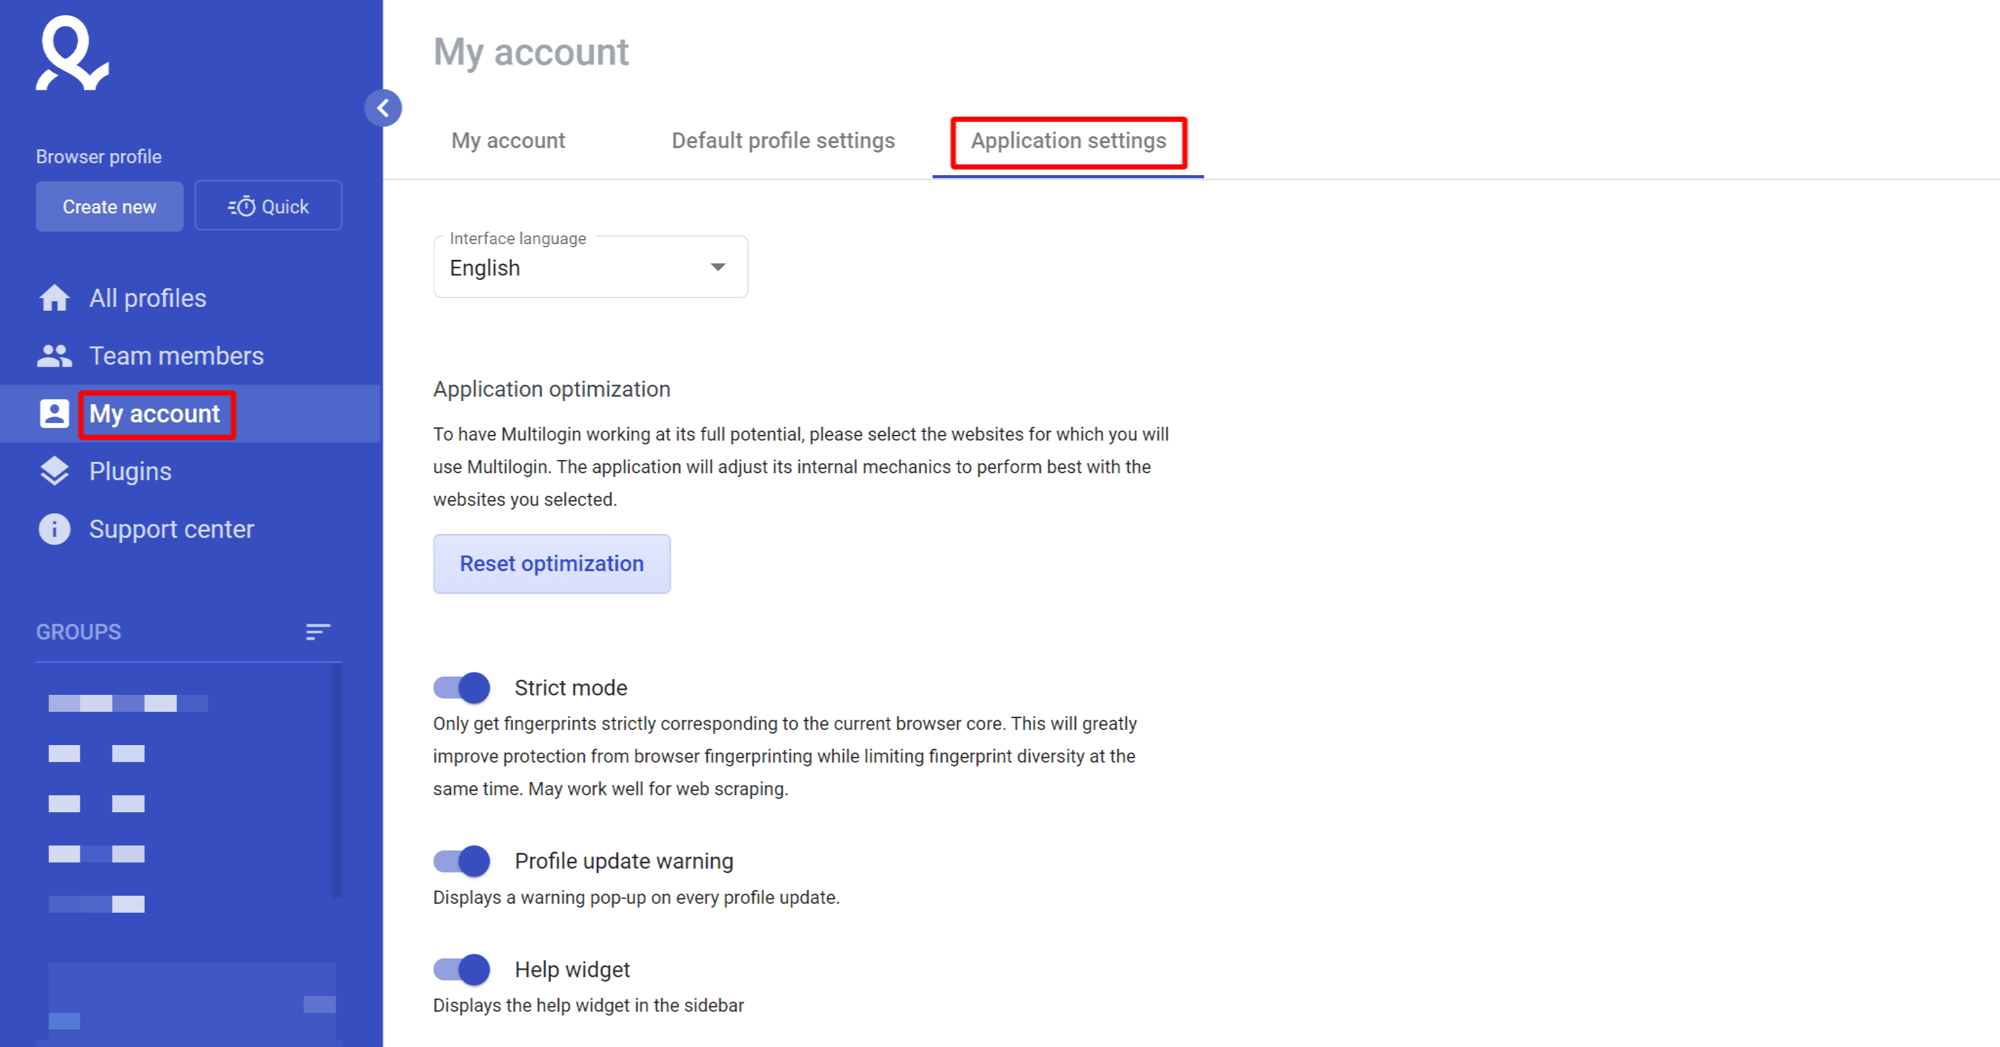Click the Profile update warning label

[624, 861]
